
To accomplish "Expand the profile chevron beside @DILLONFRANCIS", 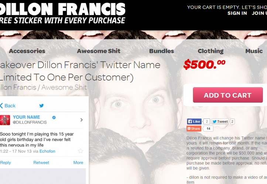I will (82, 120).
